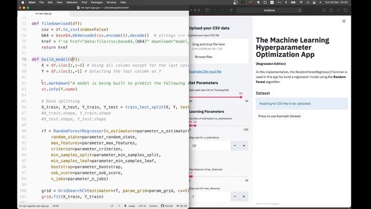The image size is (371, 209).
Task: Click the Drag and drop file here area
Action: [219, 51]
